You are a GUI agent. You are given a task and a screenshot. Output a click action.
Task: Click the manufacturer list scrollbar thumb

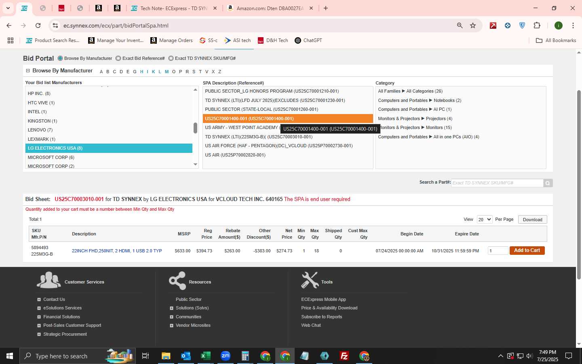tap(195, 128)
